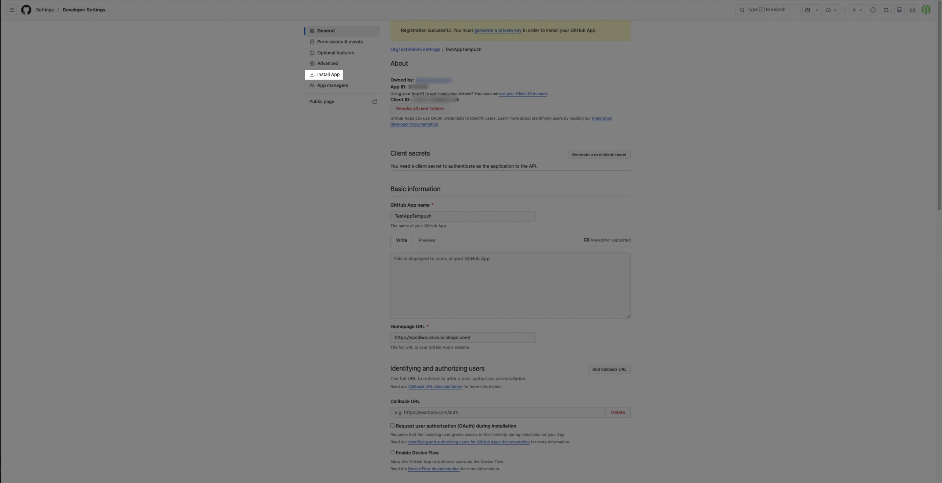Click inside the app description textarea
This screenshot has height=483, width=942.
510,286
